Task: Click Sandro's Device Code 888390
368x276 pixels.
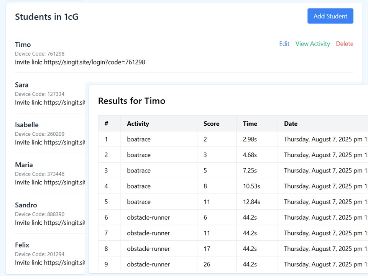Action: click(x=39, y=214)
